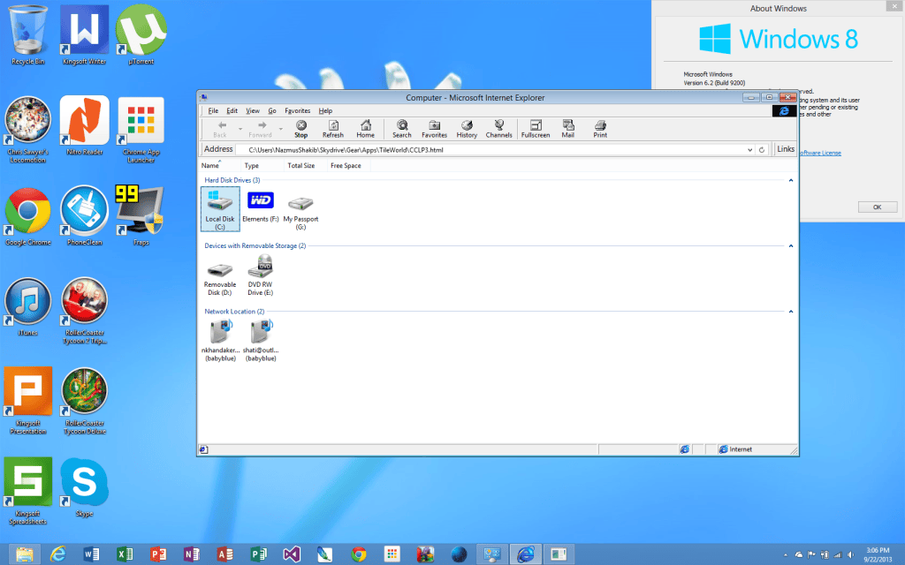The width and height of the screenshot is (905, 565).
Task: Open the Go menu
Action: (x=272, y=110)
